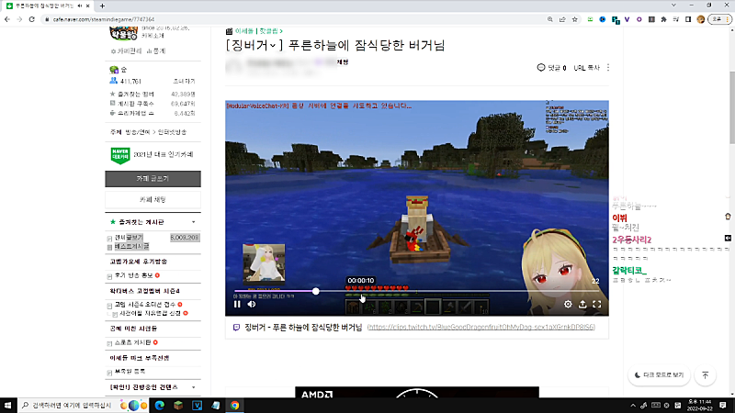Open Microsoft Edge from the taskbar

click(159, 405)
